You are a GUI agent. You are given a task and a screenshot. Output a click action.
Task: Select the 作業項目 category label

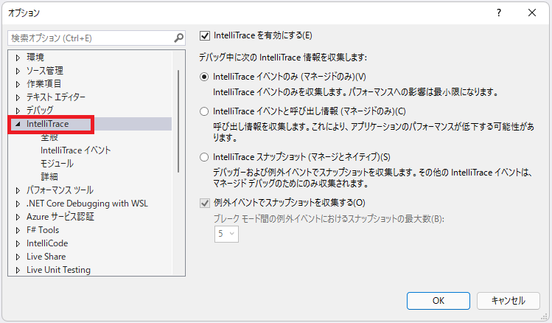(44, 84)
